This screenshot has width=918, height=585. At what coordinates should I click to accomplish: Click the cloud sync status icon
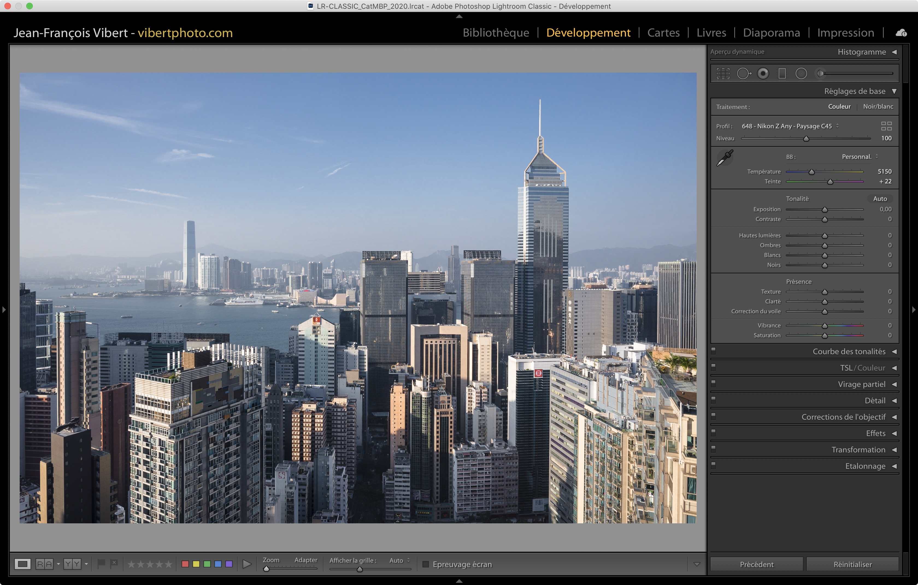pyautogui.click(x=901, y=33)
